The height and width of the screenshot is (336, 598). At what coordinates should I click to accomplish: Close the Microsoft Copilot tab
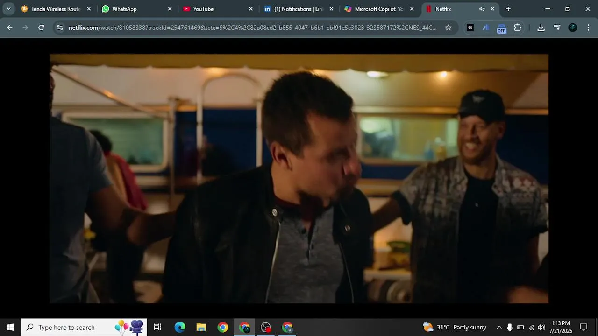click(412, 9)
